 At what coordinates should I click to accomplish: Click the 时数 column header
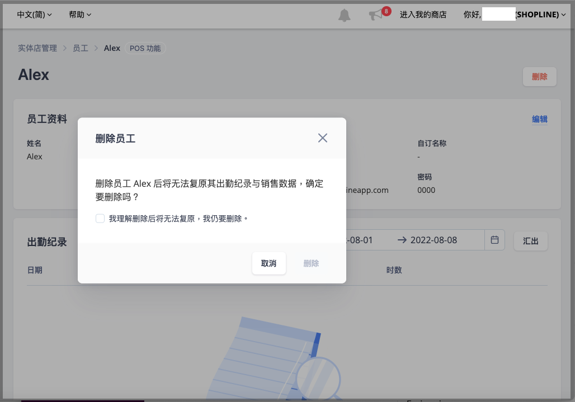[394, 270]
